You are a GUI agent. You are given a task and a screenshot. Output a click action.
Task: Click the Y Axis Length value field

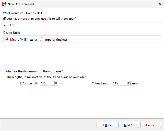pos(119,83)
